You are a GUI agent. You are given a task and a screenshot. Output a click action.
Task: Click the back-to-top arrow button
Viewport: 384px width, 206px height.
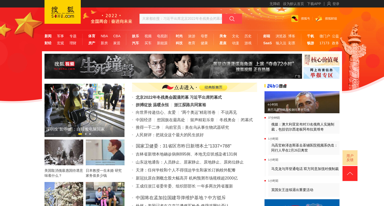(350, 173)
